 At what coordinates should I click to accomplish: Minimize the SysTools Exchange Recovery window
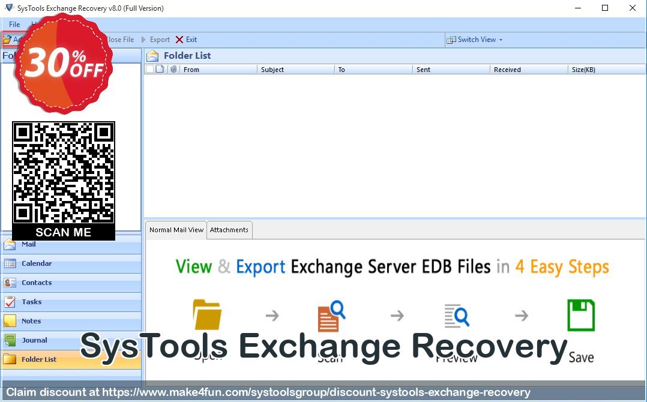point(578,8)
